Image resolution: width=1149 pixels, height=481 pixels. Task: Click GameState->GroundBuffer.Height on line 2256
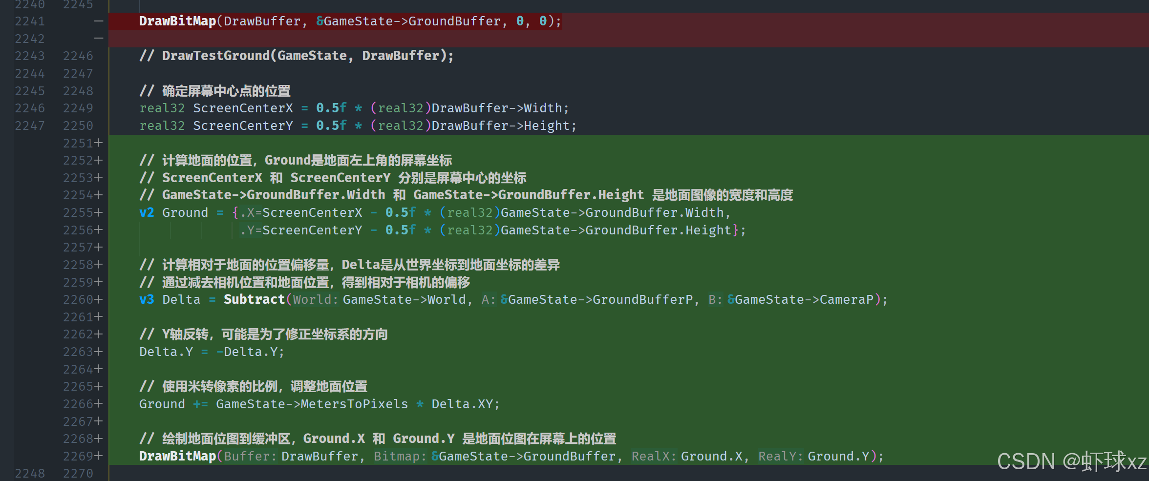616,230
